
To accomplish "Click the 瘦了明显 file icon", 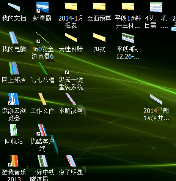I will 71,161.
